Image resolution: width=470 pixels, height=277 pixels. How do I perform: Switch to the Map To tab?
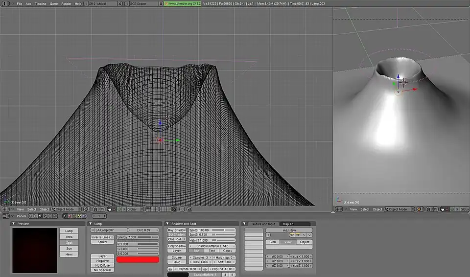[287, 224]
